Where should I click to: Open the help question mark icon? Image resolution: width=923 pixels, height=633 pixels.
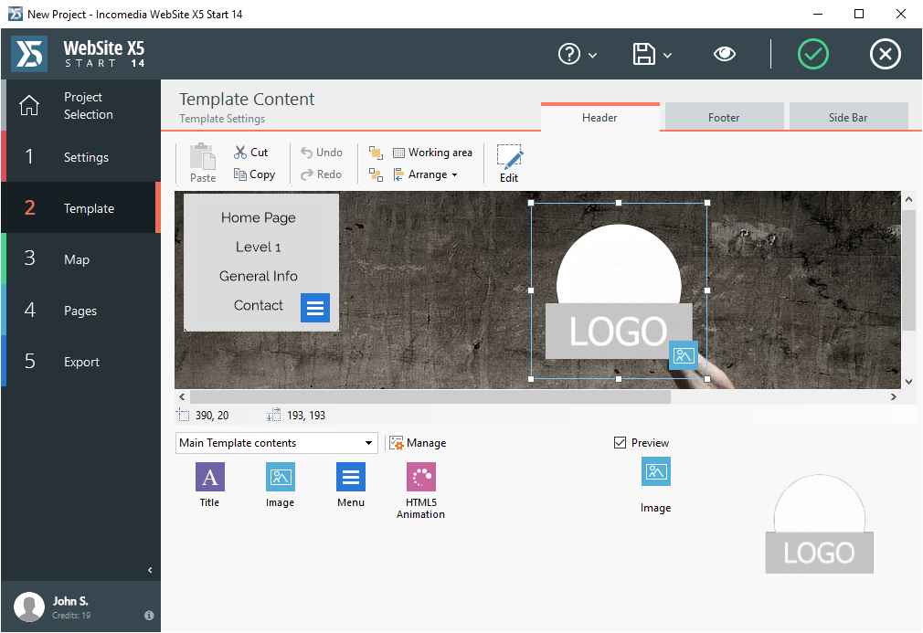coord(569,55)
